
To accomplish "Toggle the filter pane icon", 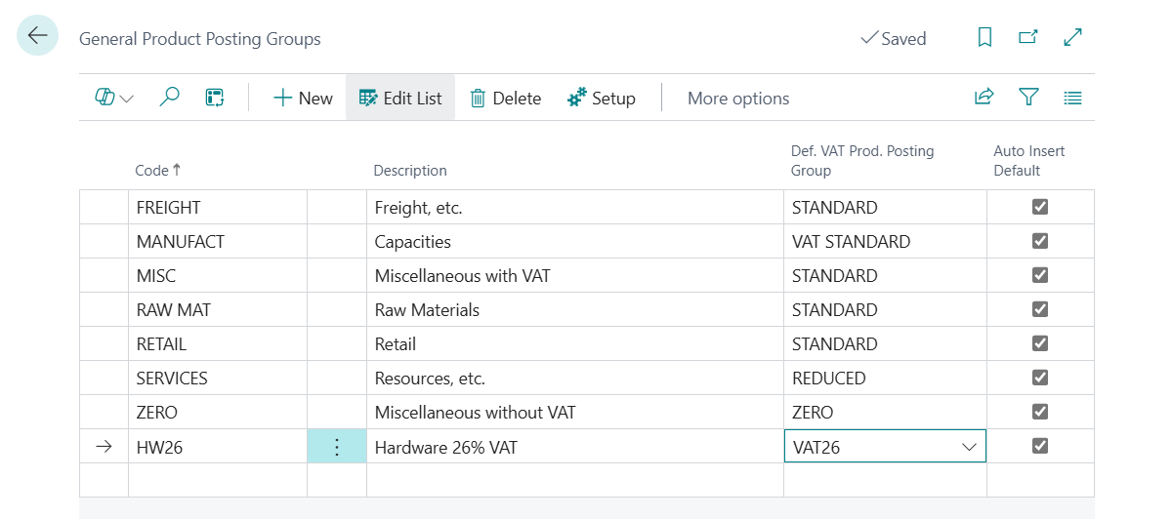I will point(1028,98).
